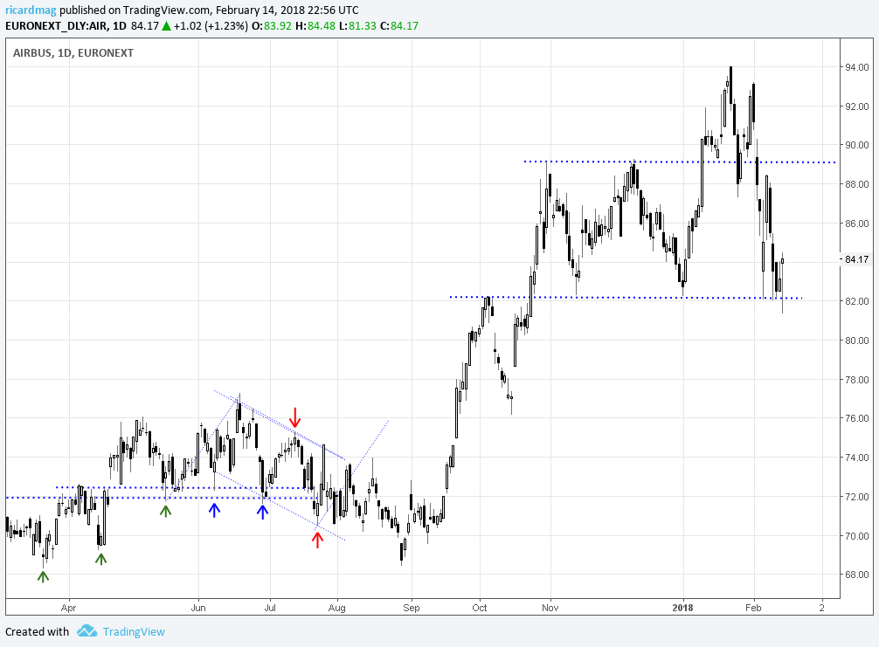Click the 1D interval label in header

120,26
